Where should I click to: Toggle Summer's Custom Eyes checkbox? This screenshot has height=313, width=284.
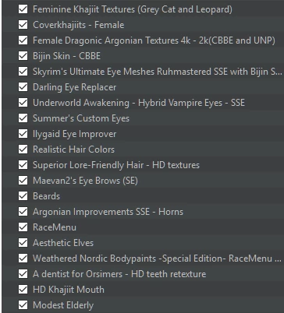coord(23,118)
